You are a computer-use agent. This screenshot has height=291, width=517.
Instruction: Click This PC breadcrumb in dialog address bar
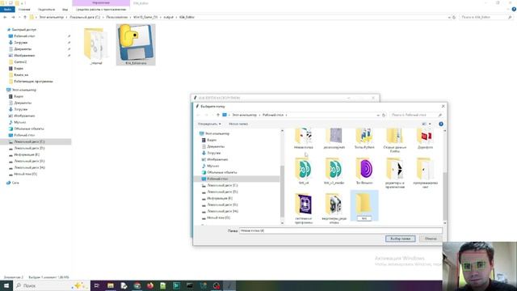click(x=244, y=115)
